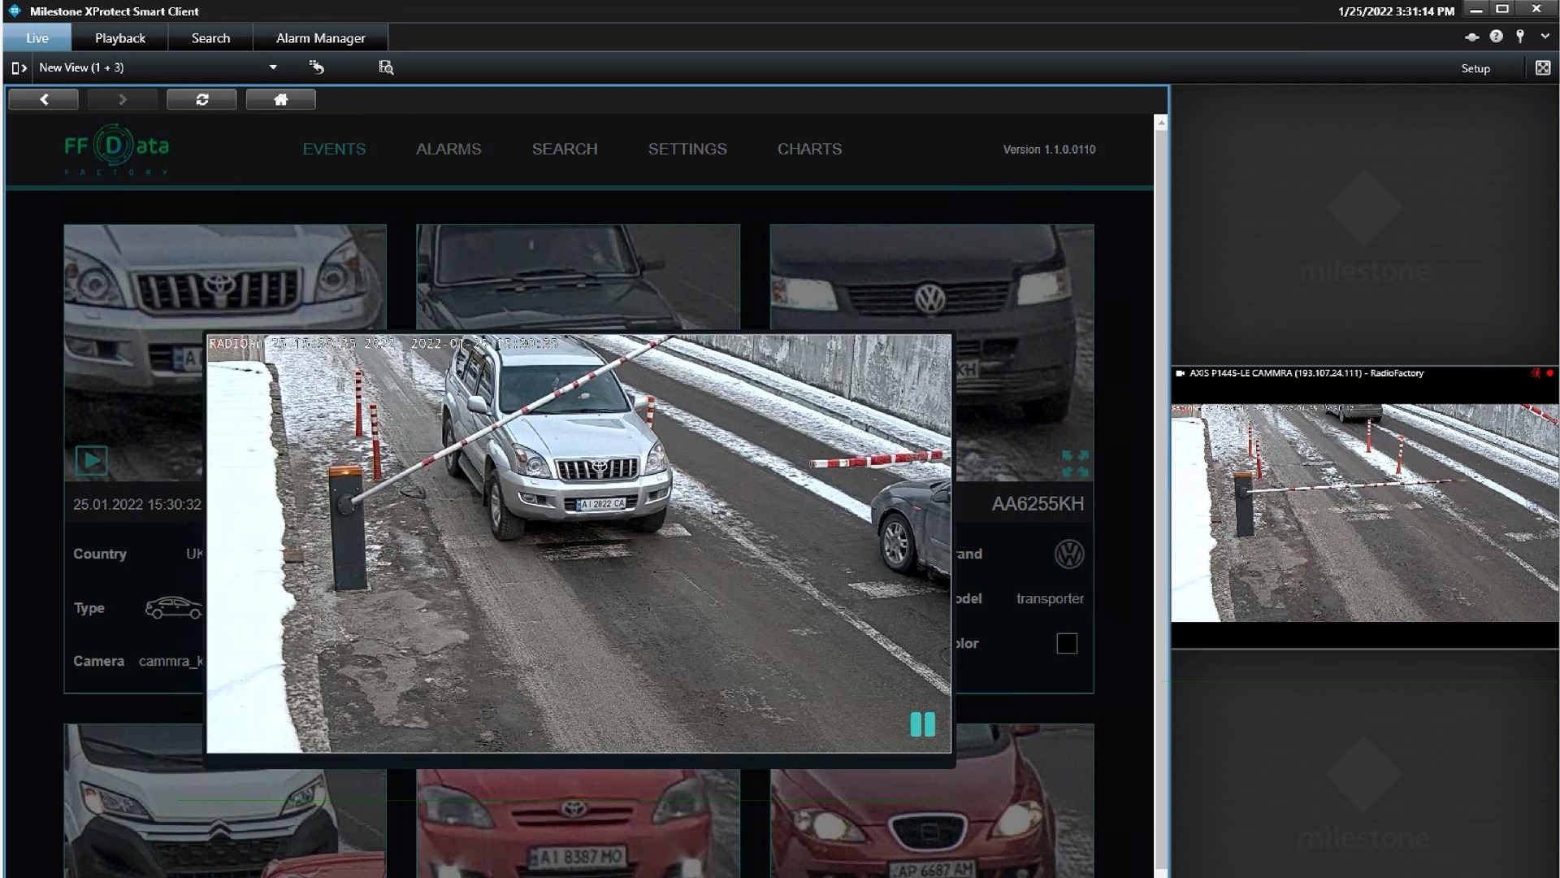
Task: Expand the Volkswagen event image fullscreen
Action: coord(1075,463)
